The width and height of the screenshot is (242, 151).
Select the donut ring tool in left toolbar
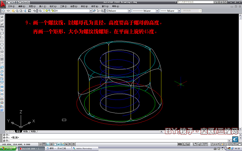pyautogui.click(x=2, y=52)
